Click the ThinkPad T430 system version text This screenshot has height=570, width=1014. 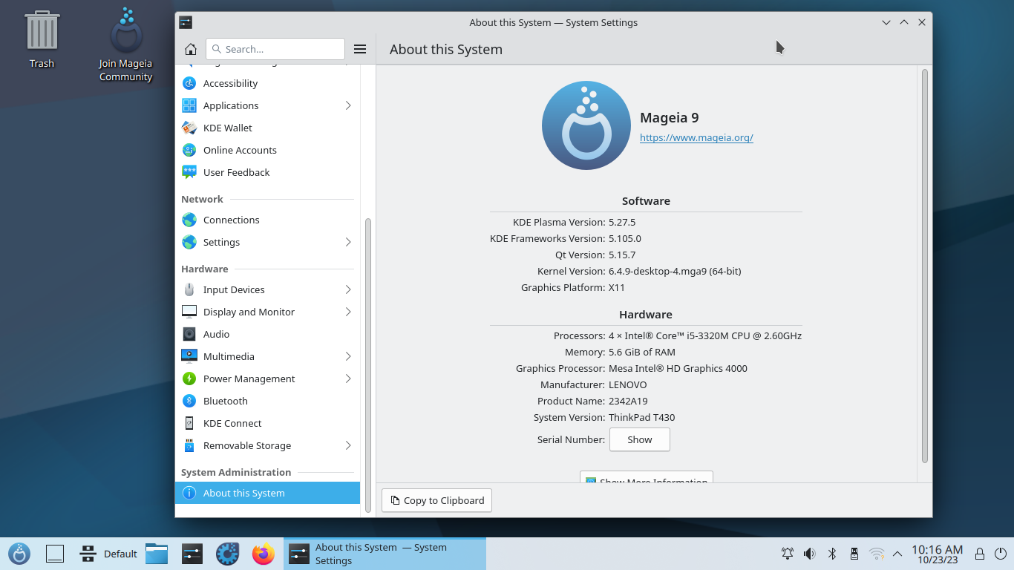641,417
